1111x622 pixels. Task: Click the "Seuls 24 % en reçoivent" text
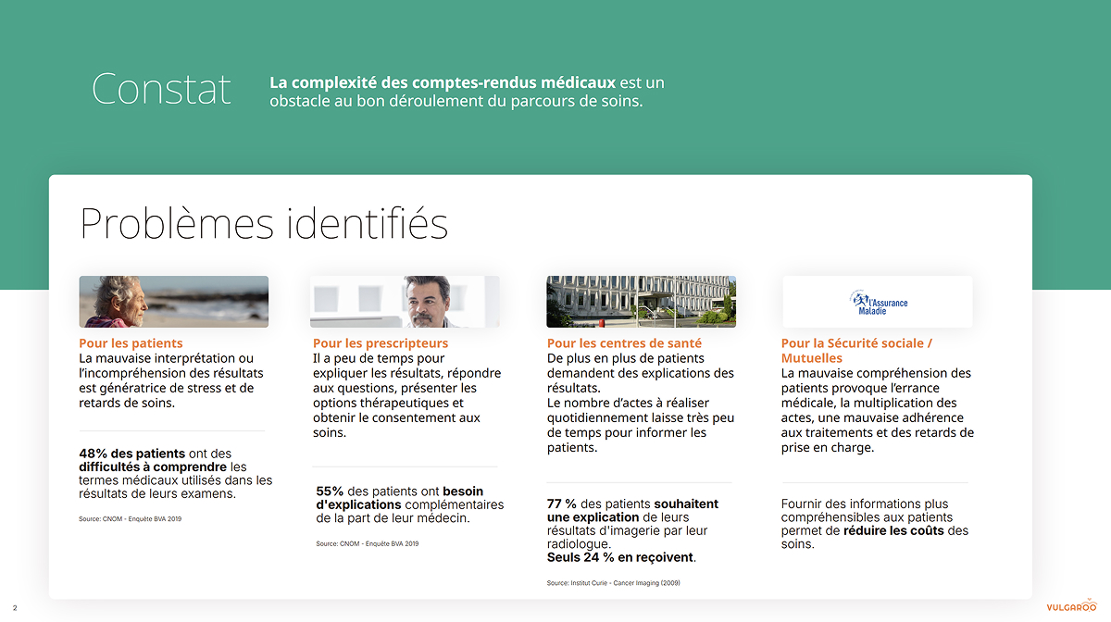coord(620,557)
